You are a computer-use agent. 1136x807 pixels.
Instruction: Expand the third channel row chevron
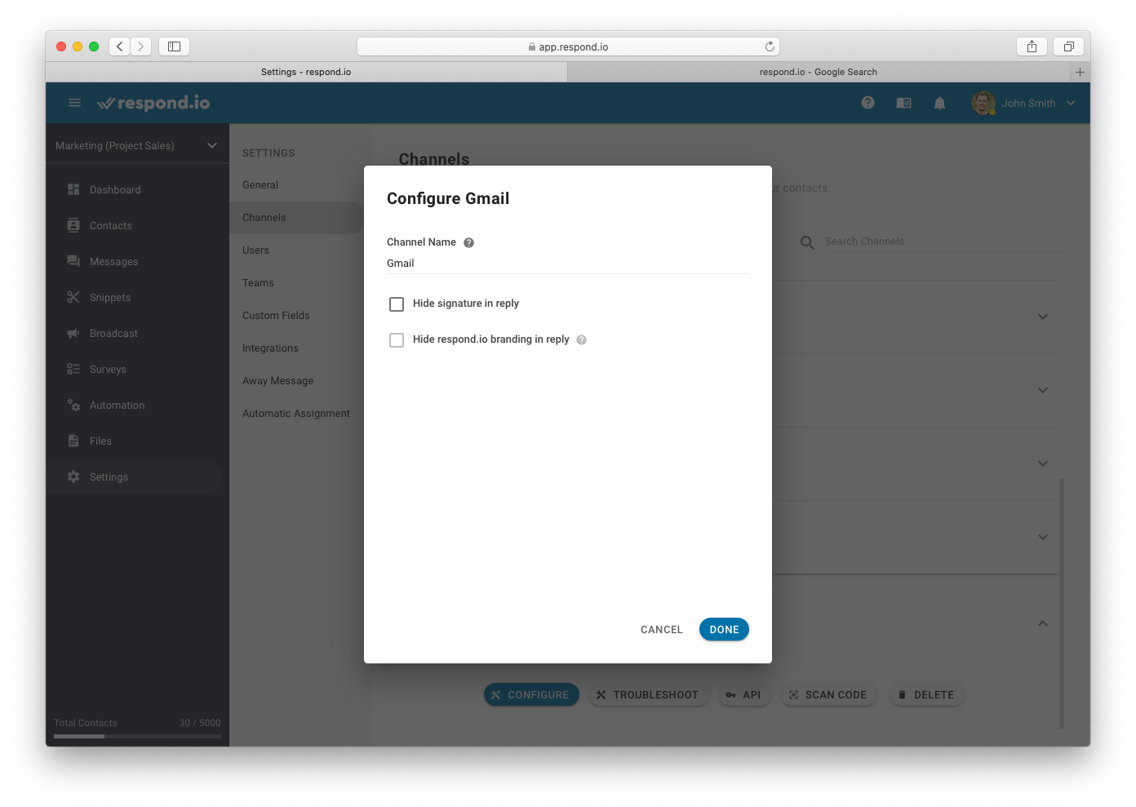(1042, 463)
